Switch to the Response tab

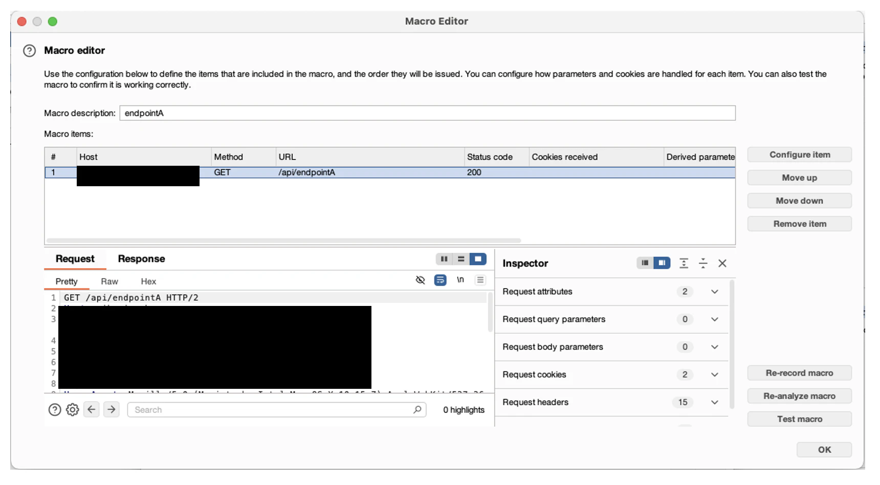point(141,259)
